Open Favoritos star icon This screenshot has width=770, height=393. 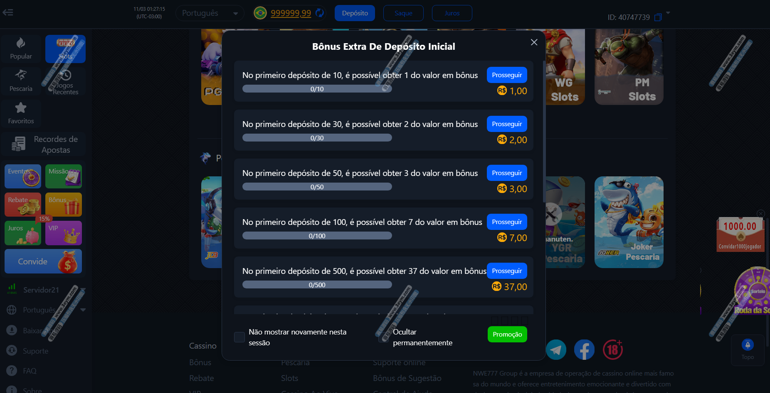pyautogui.click(x=21, y=113)
